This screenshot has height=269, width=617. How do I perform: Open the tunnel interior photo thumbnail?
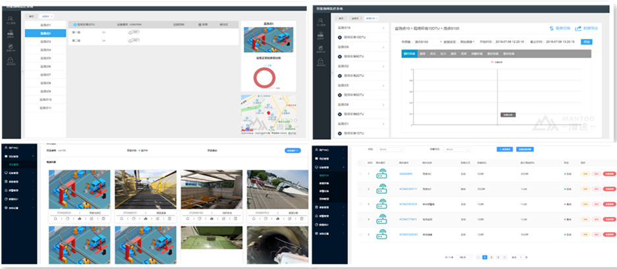click(278, 244)
